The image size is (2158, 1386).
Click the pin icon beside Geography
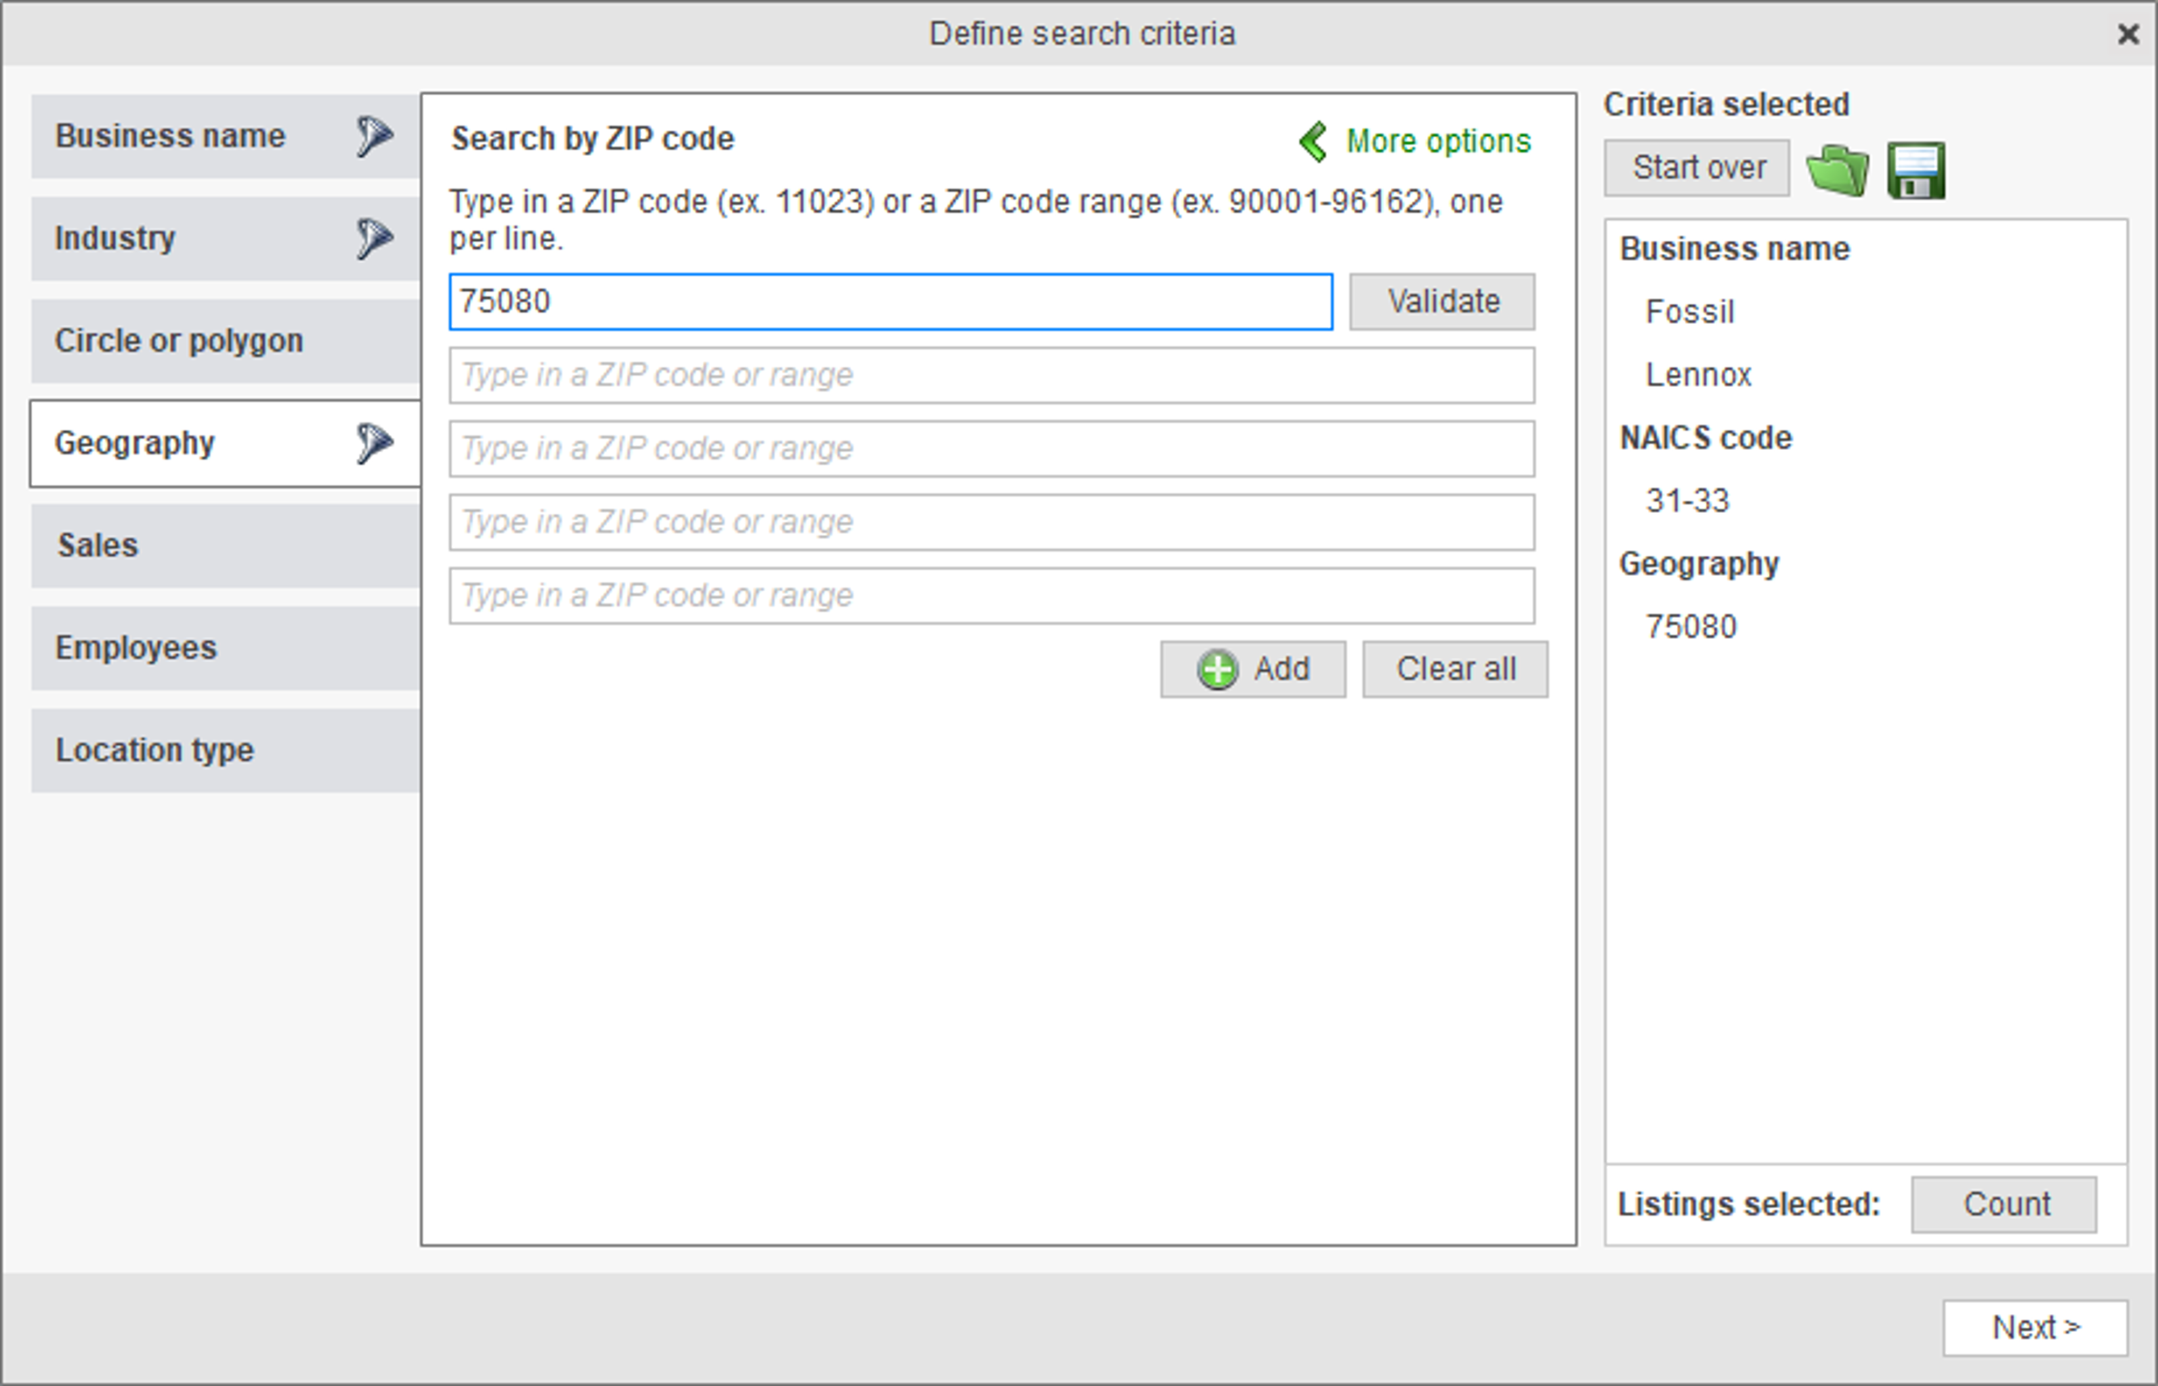click(374, 443)
